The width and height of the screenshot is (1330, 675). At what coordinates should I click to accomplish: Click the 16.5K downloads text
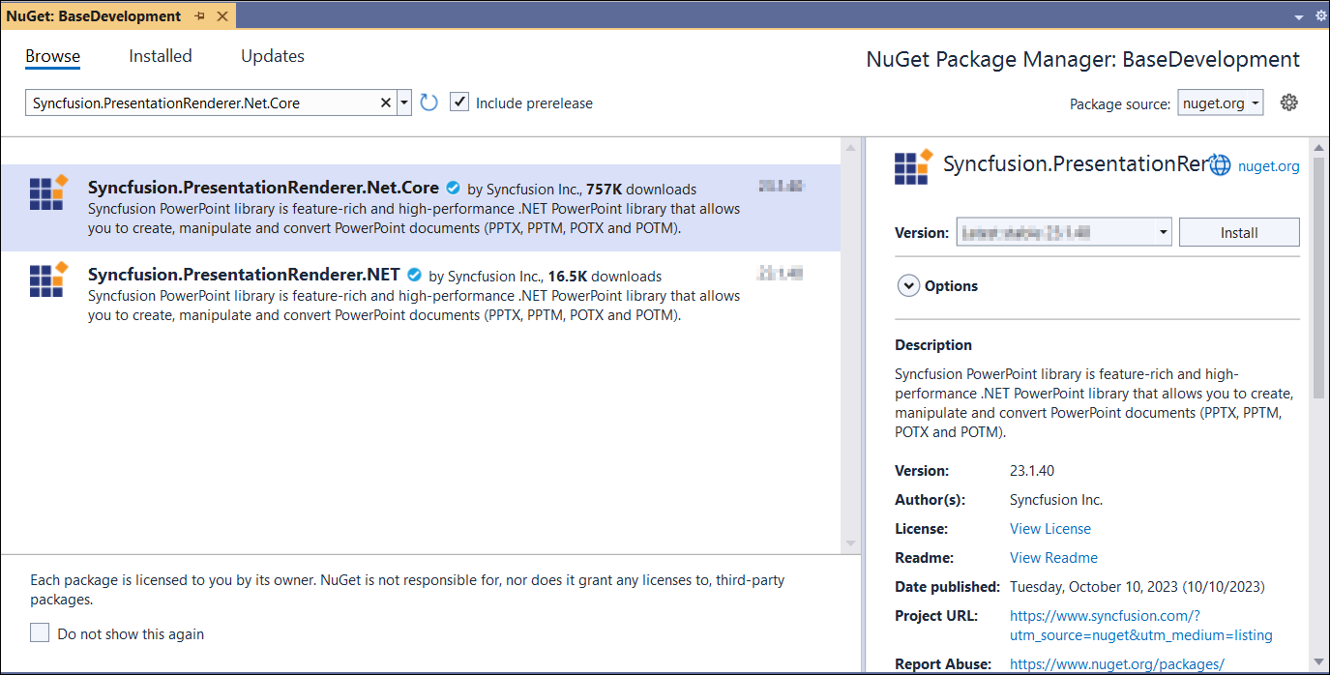[605, 277]
